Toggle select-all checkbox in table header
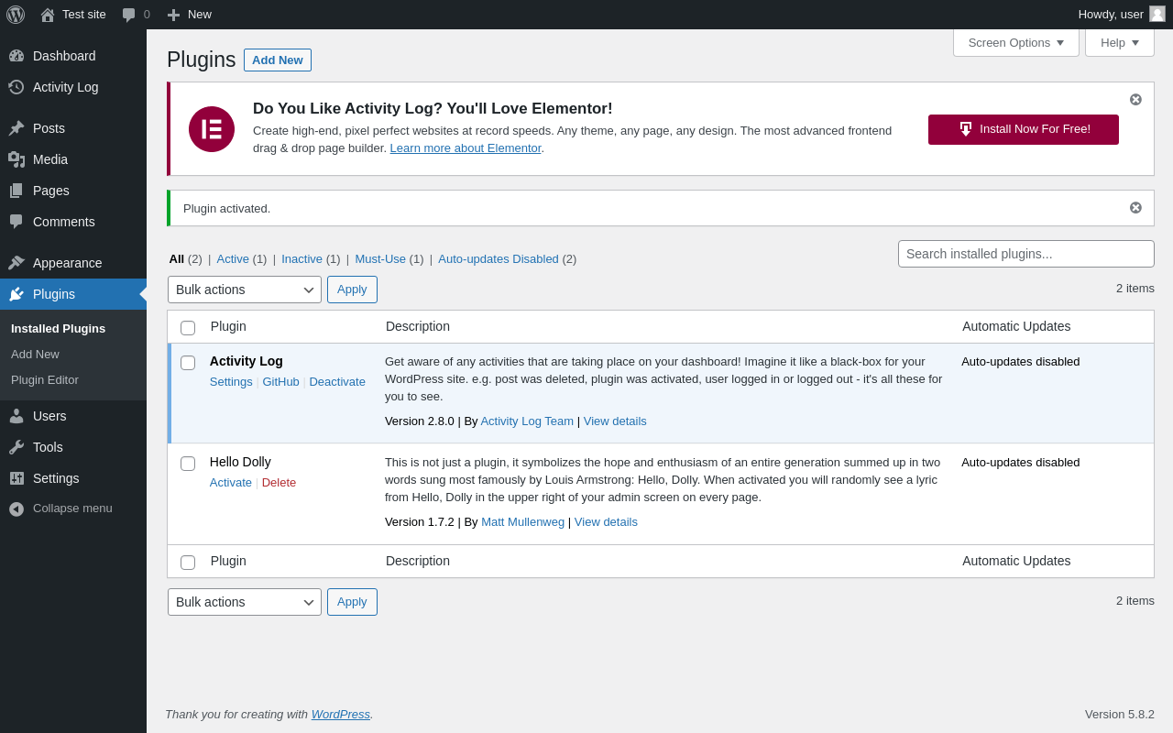The width and height of the screenshot is (1173, 733). coord(188,328)
